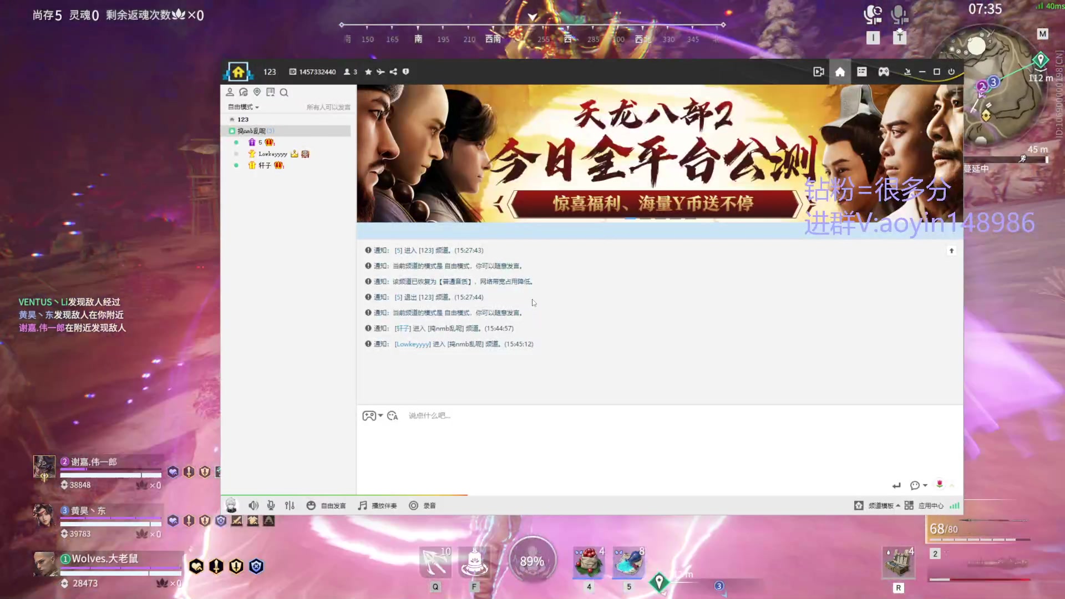The width and height of the screenshot is (1065, 599).
Task: Select user 5 in the channel list
Action: tap(261, 143)
